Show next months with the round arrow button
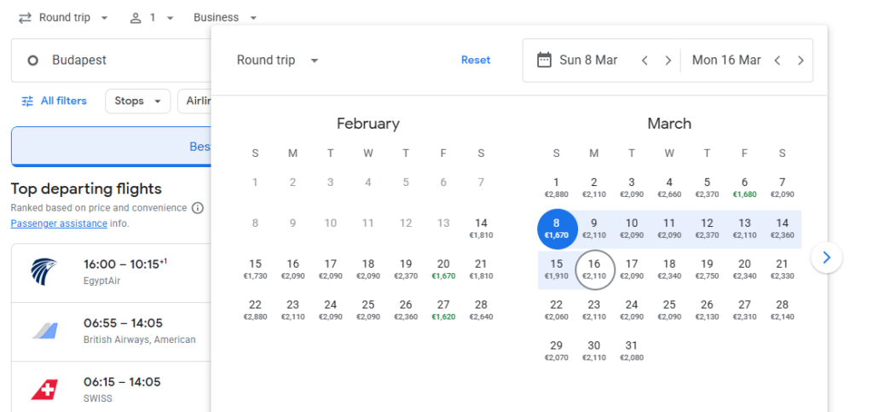The width and height of the screenshot is (873, 412). pyautogui.click(x=826, y=257)
